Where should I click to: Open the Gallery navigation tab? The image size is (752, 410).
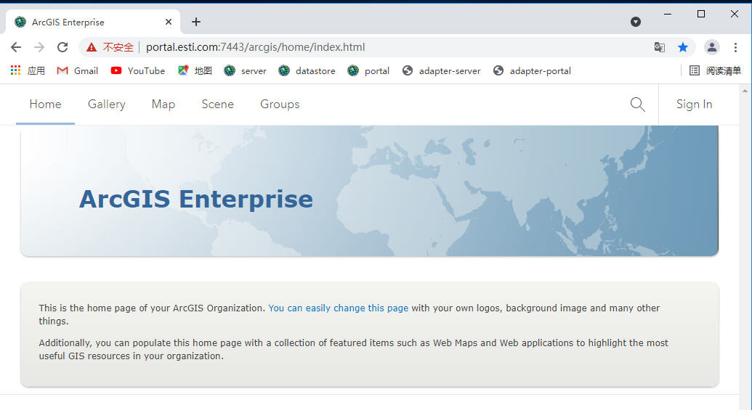[x=107, y=104]
